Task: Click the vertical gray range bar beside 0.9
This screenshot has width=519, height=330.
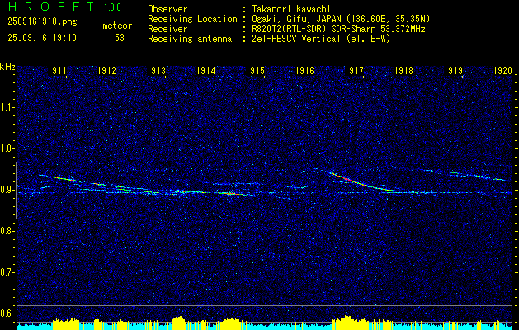Action: pos(16,191)
